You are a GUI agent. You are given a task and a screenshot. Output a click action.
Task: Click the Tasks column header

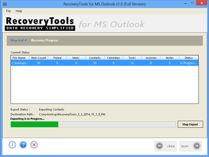pyautogui.click(x=132, y=58)
